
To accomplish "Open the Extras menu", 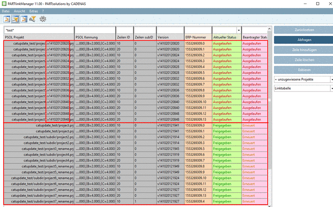I will click(x=34, y=11).
